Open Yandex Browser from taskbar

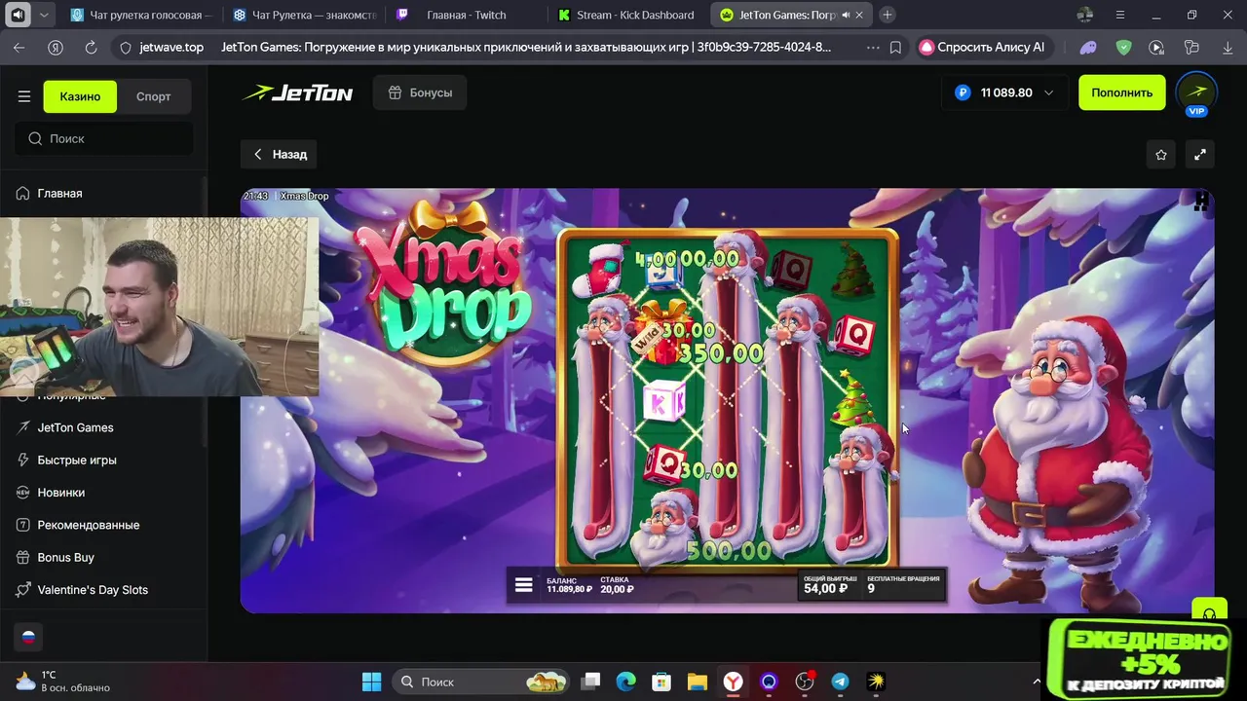pyautogui.click(x=733, y=682)
